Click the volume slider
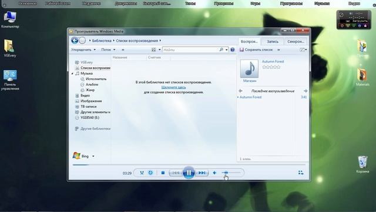Image resolution: width=376 pixels, height=212 pixels. point(231,173)
